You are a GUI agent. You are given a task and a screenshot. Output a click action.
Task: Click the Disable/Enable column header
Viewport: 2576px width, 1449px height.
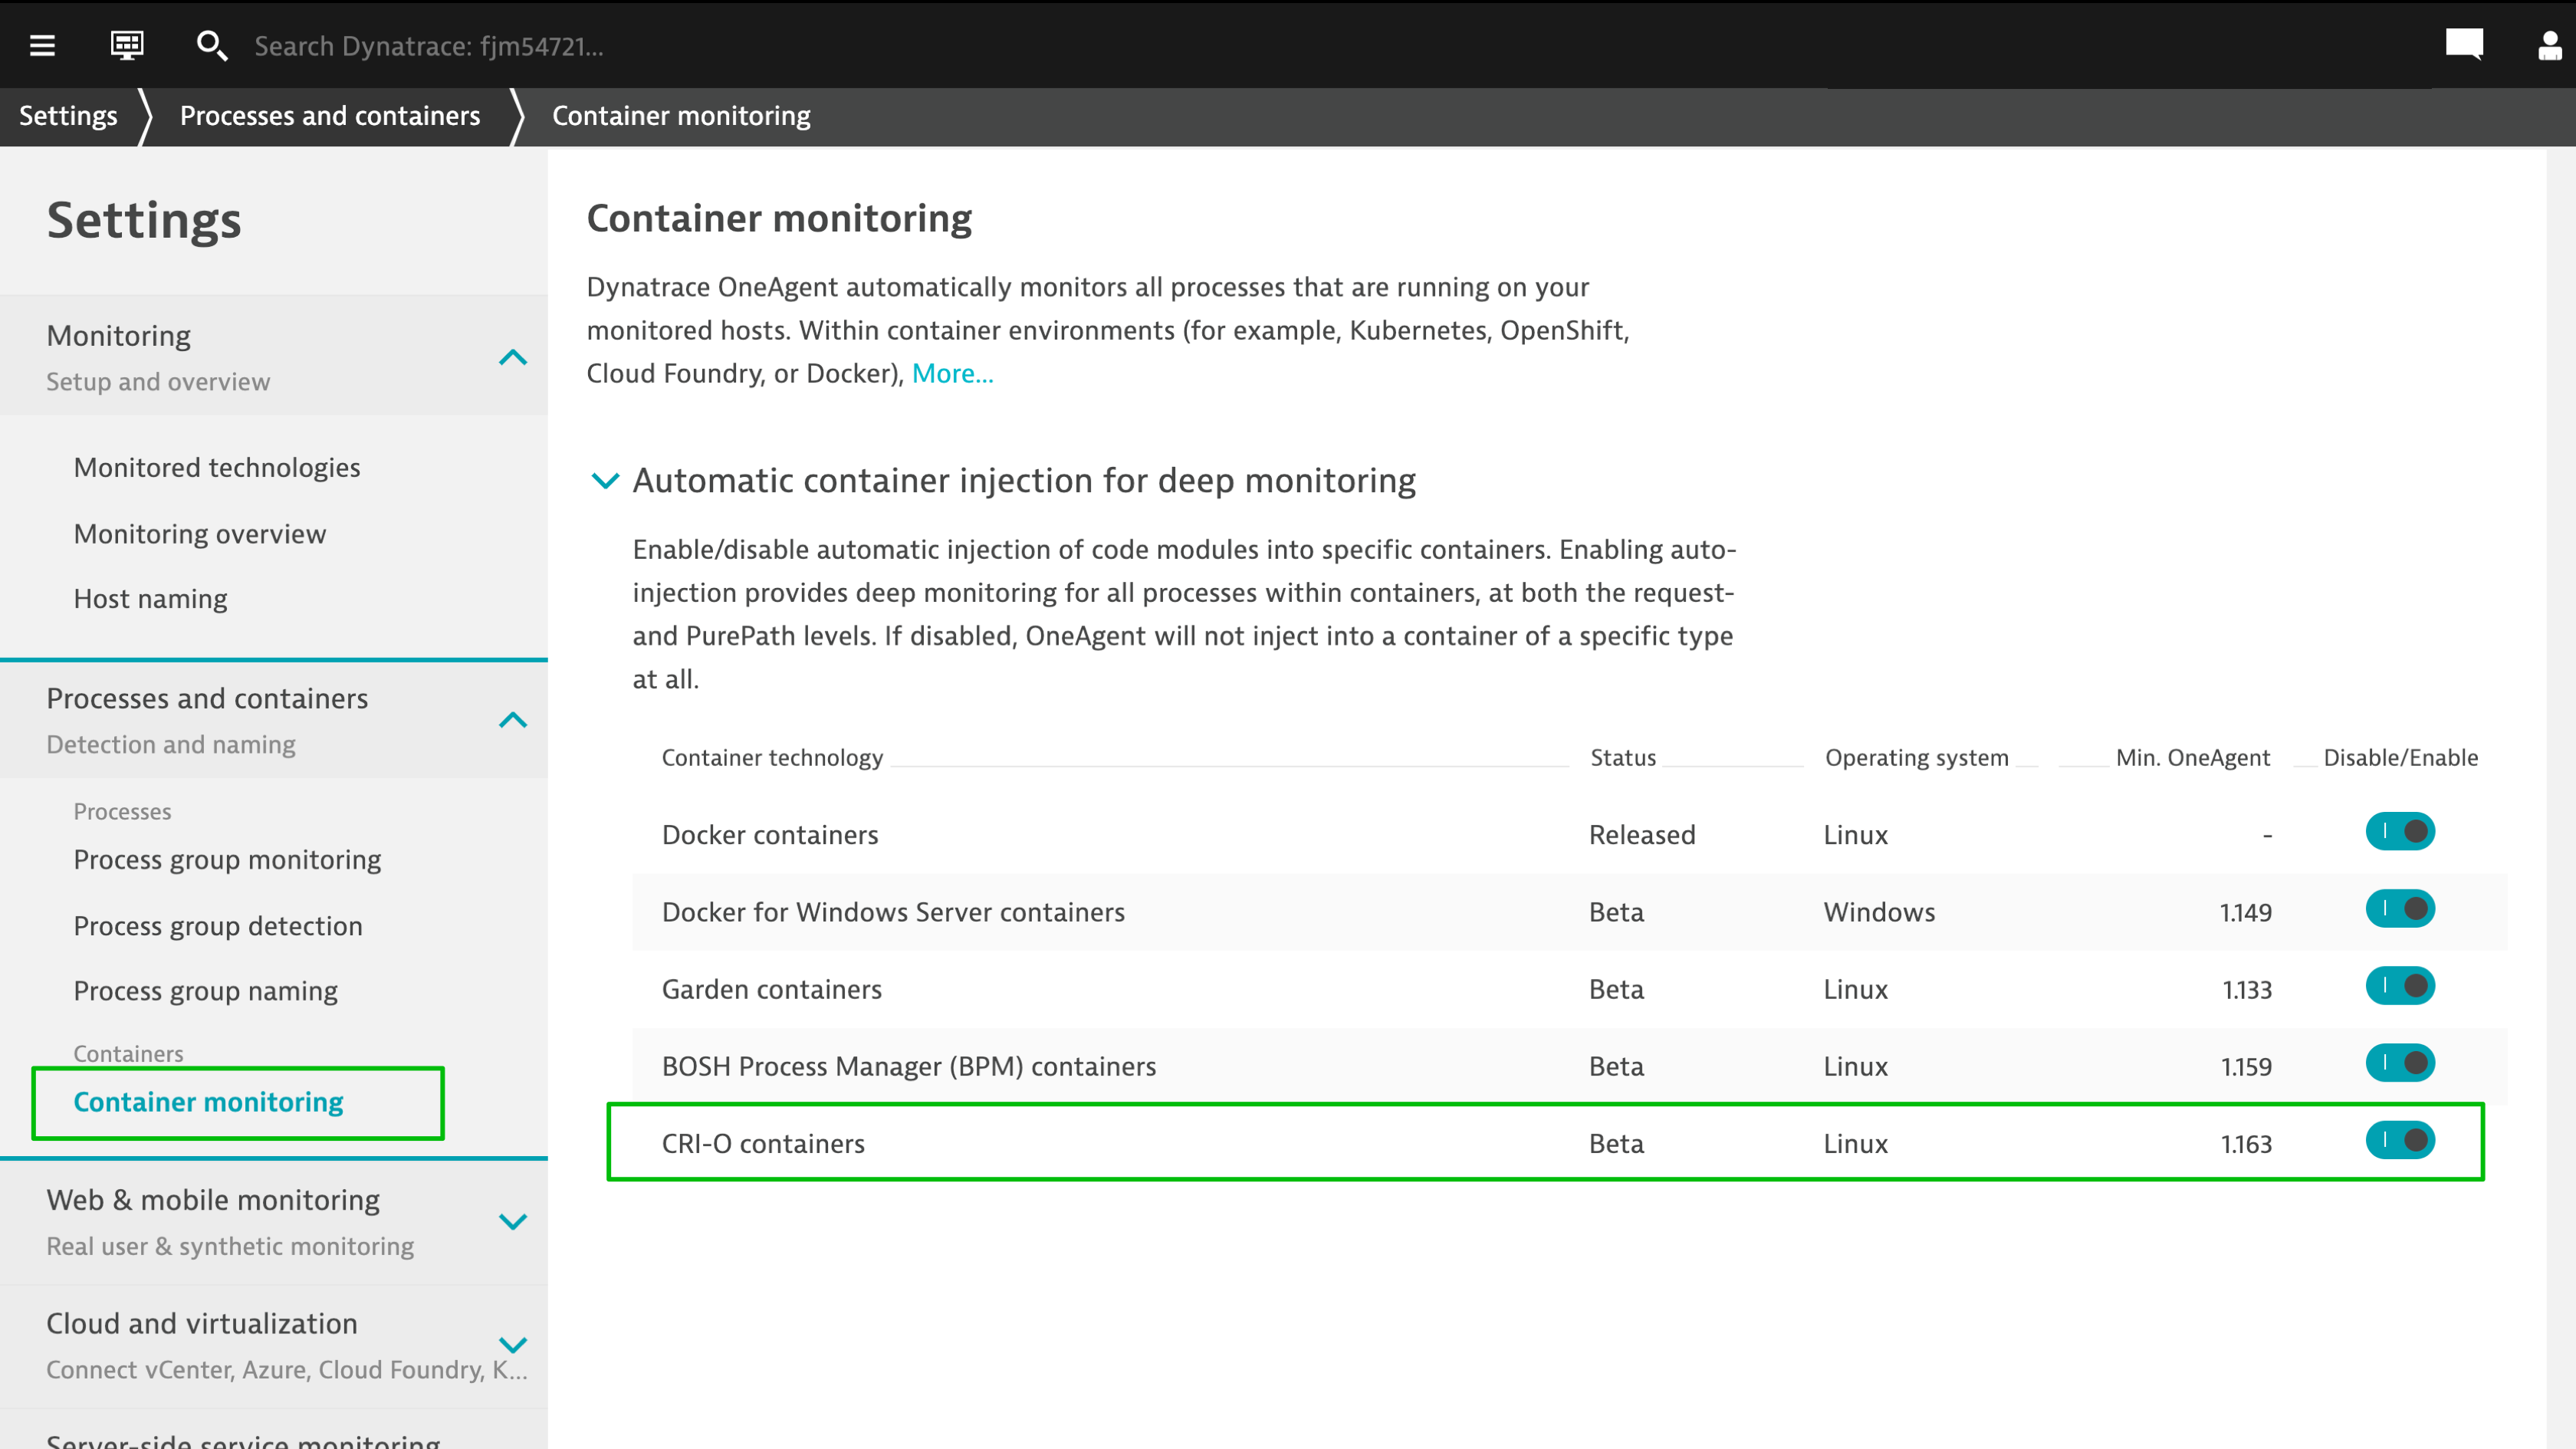pos(2400,758)
